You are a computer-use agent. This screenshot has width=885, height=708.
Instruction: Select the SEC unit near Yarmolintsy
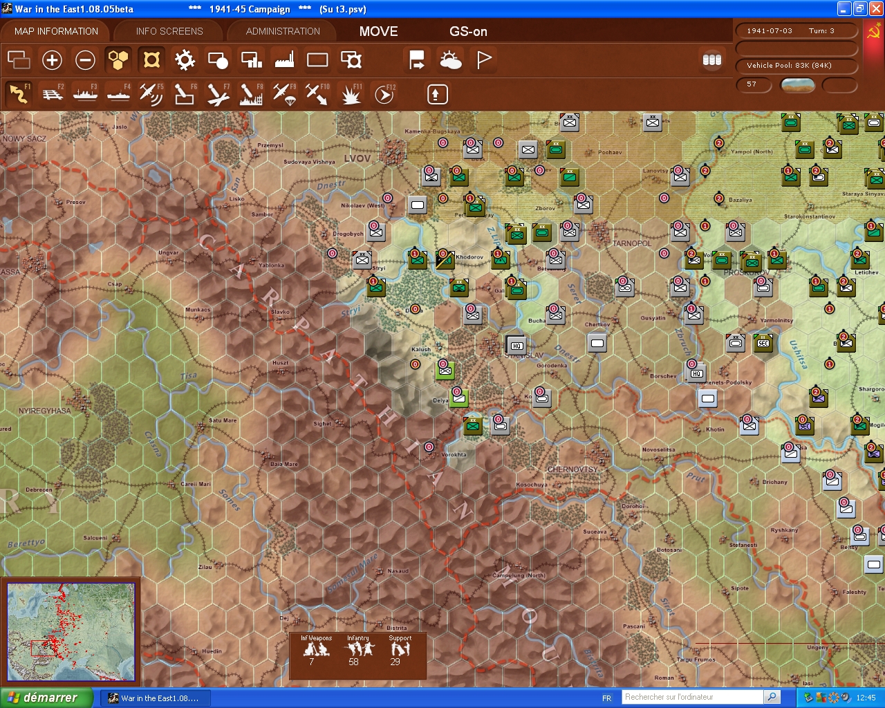point(763,343)
